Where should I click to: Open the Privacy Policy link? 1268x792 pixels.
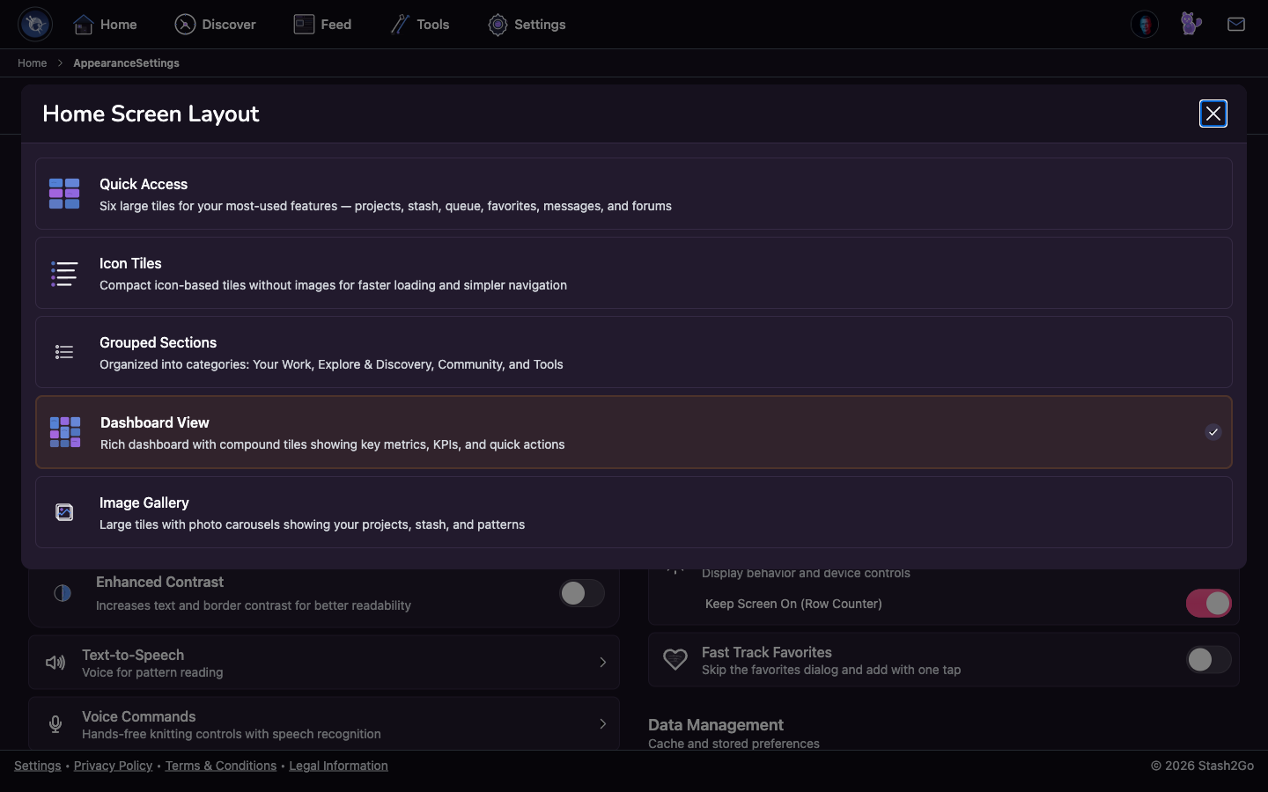pos(113,766)
